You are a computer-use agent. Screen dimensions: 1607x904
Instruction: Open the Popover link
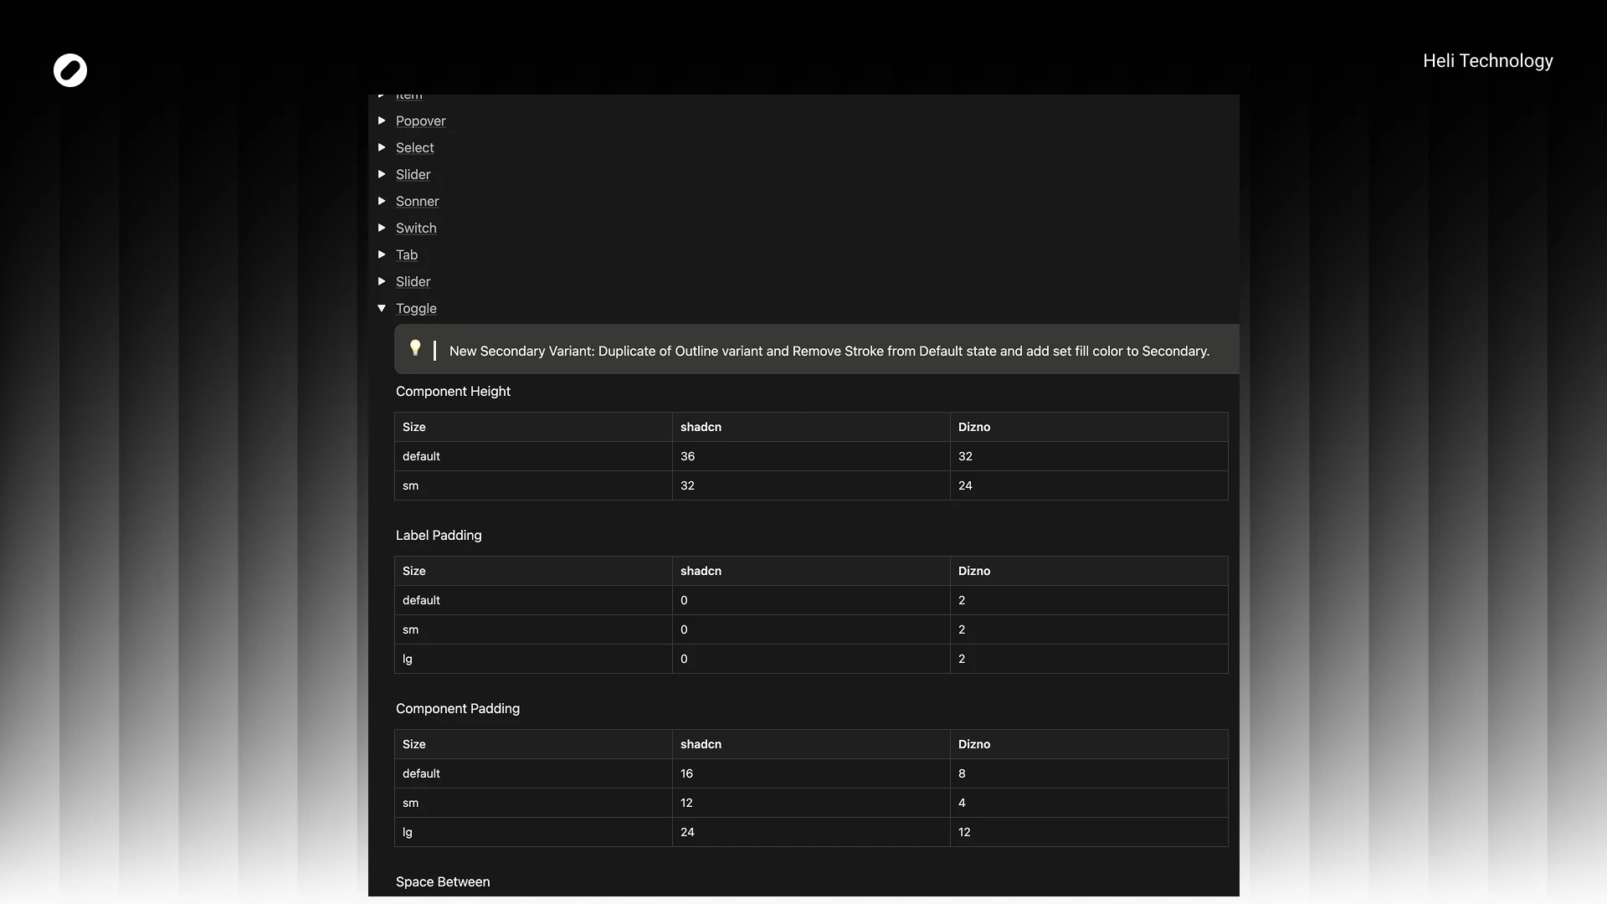420,121
